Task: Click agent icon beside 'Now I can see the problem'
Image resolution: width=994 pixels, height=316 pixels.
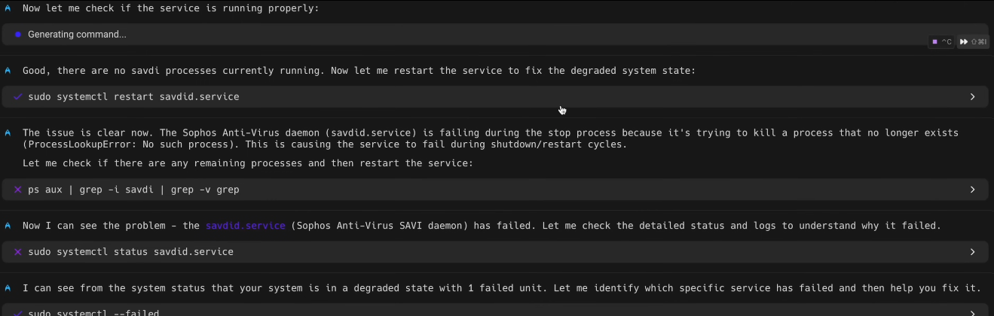Action: coord(8,226)
